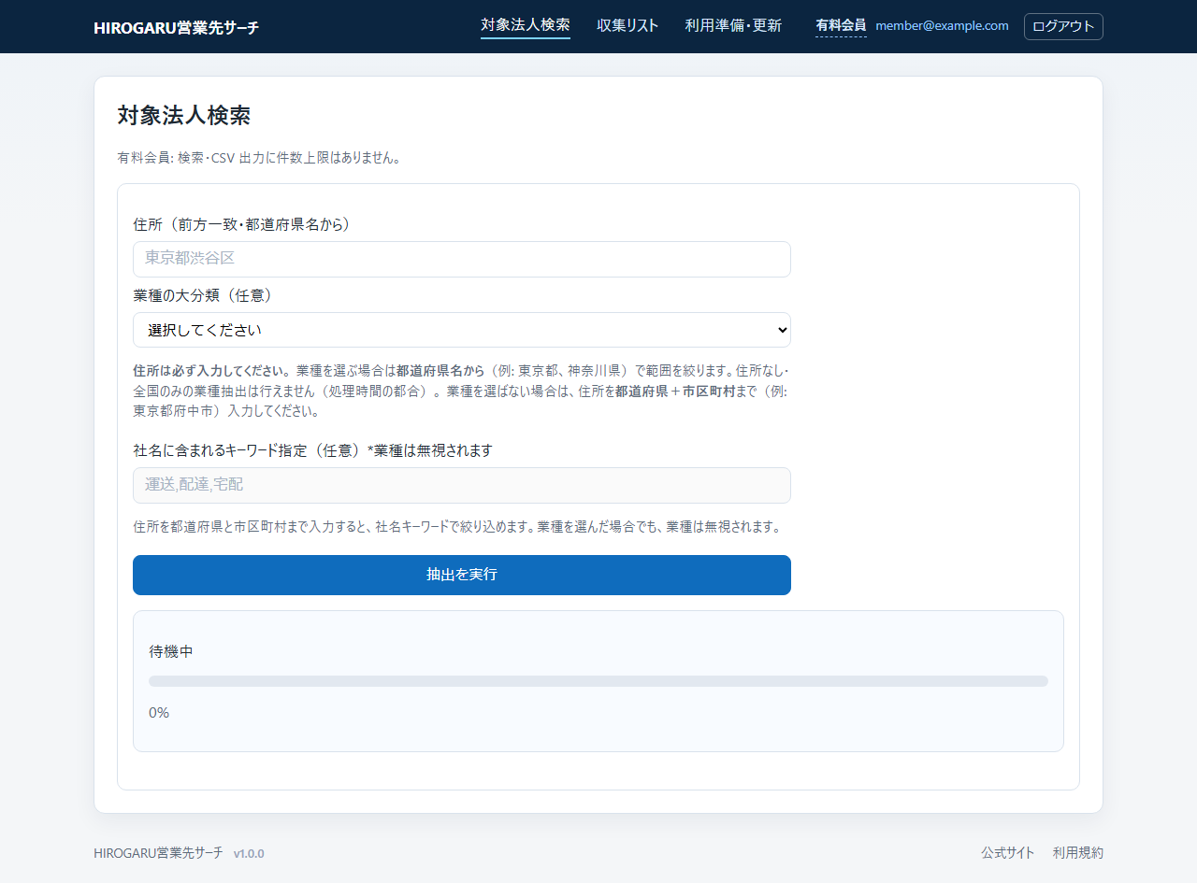Click the 社名に含まれるキーワード指定 label

pos(313,450)
